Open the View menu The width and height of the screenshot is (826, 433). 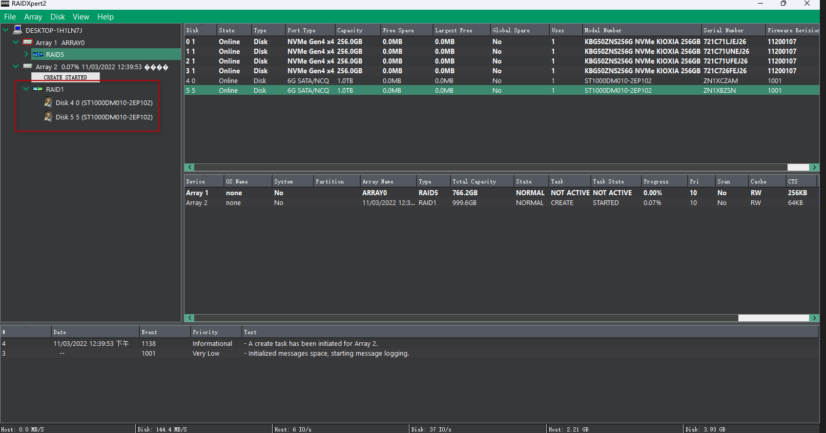[81, 16]
